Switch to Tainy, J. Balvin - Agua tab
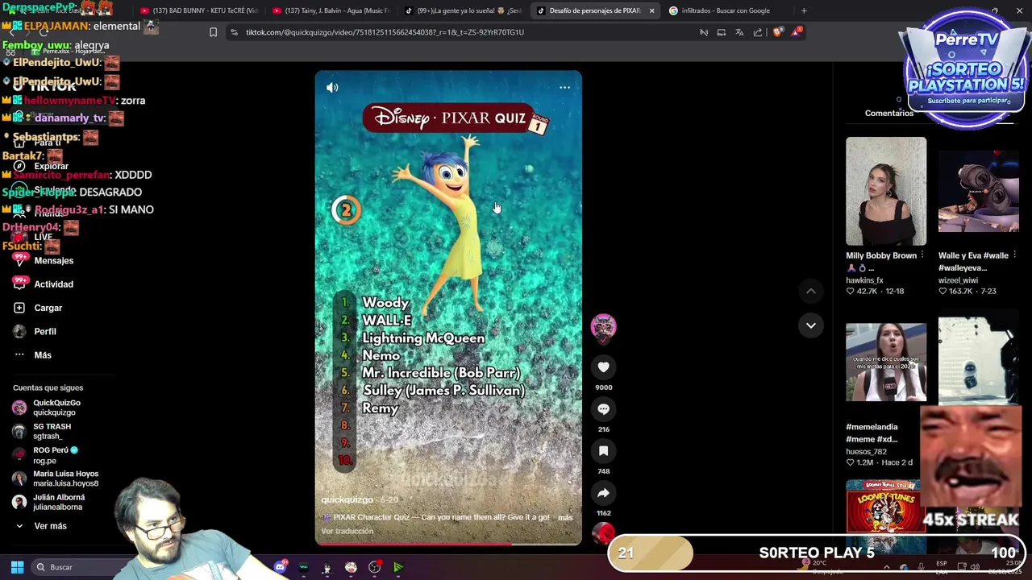The height and width of the screenshot is (580, 1032). (331, 10)
